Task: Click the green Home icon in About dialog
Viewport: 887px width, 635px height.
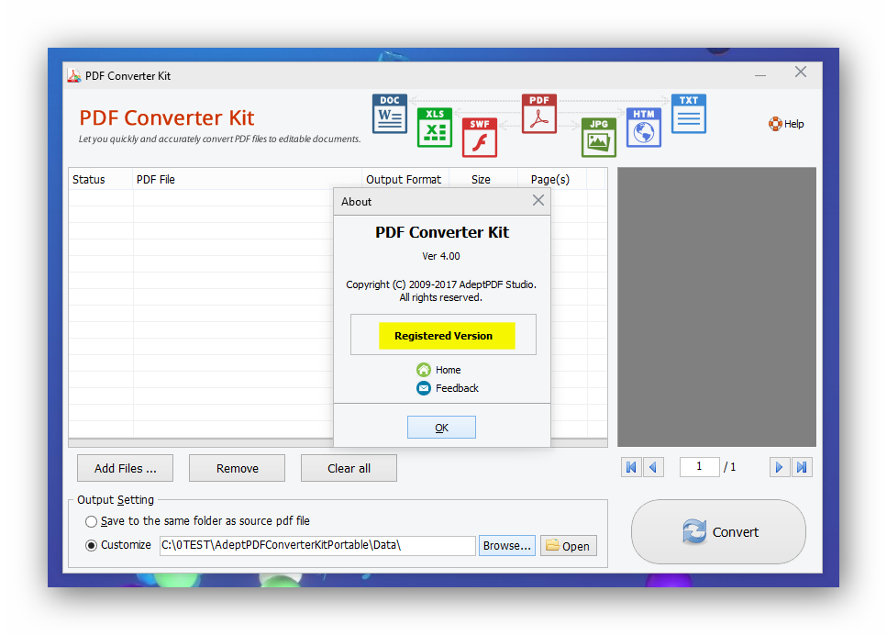Action: coord(424,370)
